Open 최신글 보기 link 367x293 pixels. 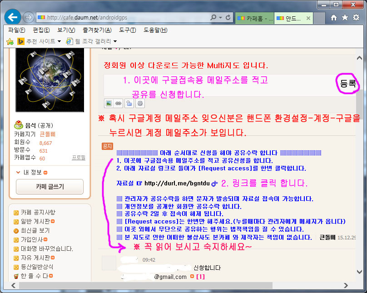pos(35,230)
